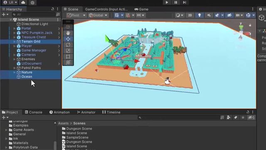Collapse the Island Scene root
This screenshot has width=266, height=150.
tap(11, 20)
